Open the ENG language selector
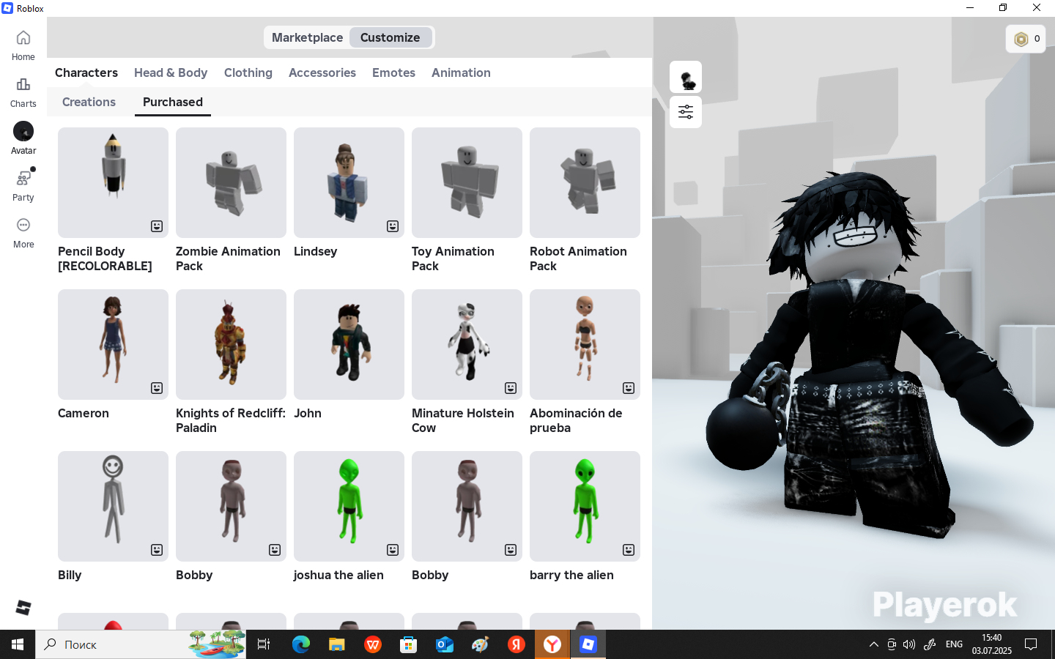The width and height of the screenshot is (1055, 659). click(954, 644)
